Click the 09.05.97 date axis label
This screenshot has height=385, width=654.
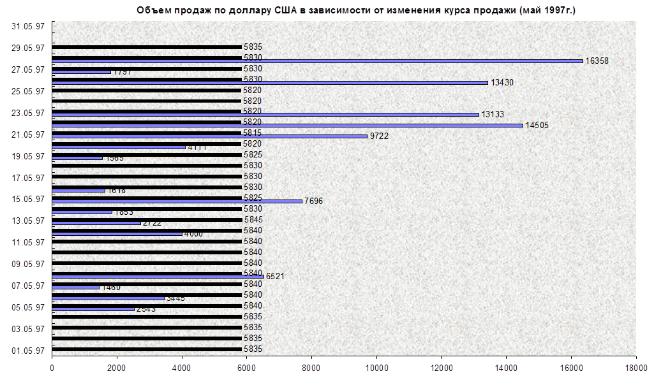(x=28, y=263)
